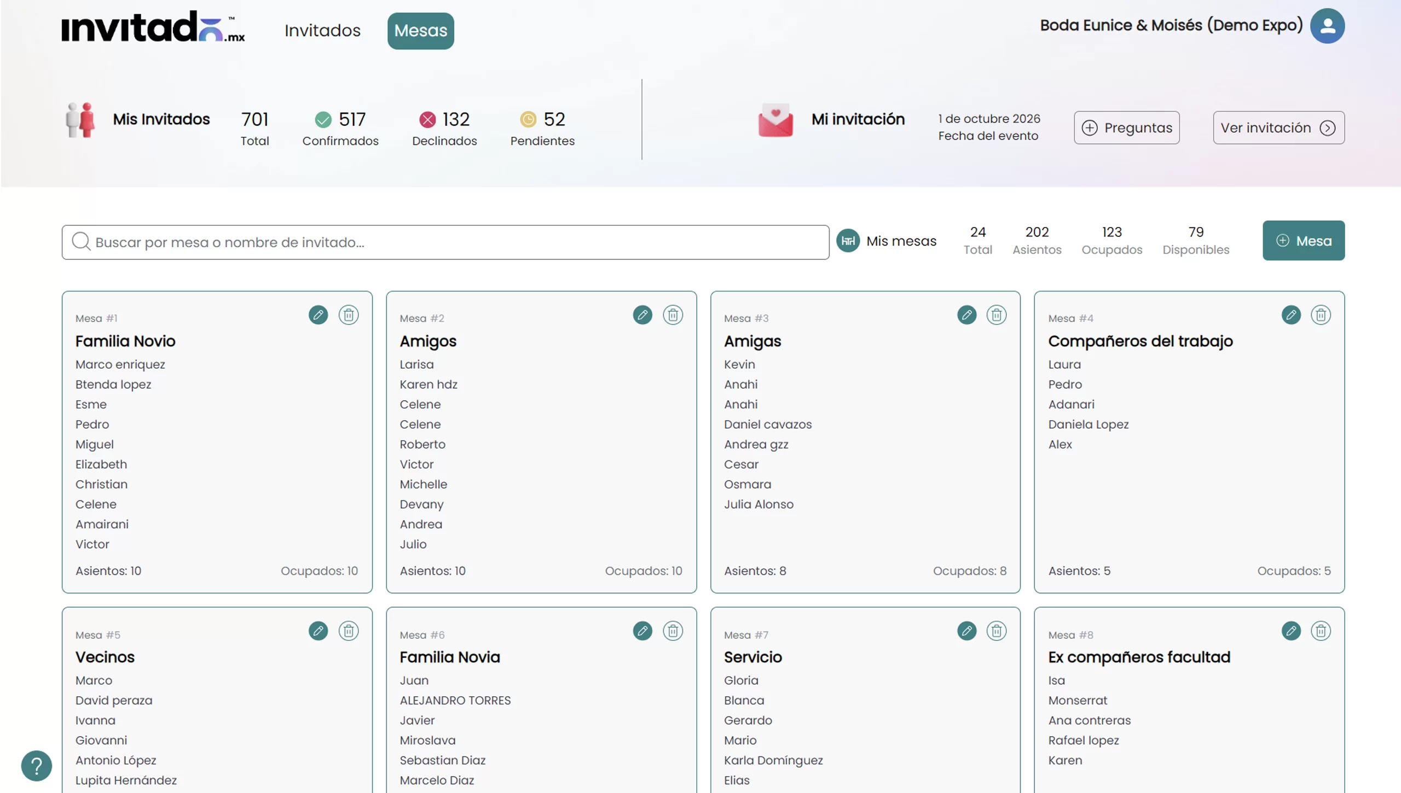Click event title Boda Eunice & Moisés
Image resolution: width=1401 pixels, height=793 pixels.
pyautogui.click(x=1171, y=25)
